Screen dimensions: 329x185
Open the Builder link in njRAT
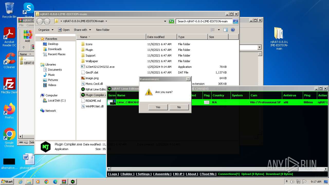[127, 174]
